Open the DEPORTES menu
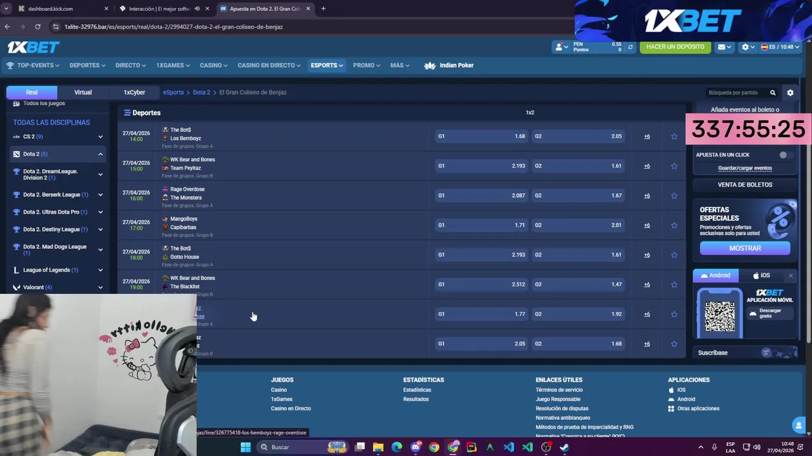Image resolution: width=812 pixels, height=456 pixels. click(x=88, y=65)
